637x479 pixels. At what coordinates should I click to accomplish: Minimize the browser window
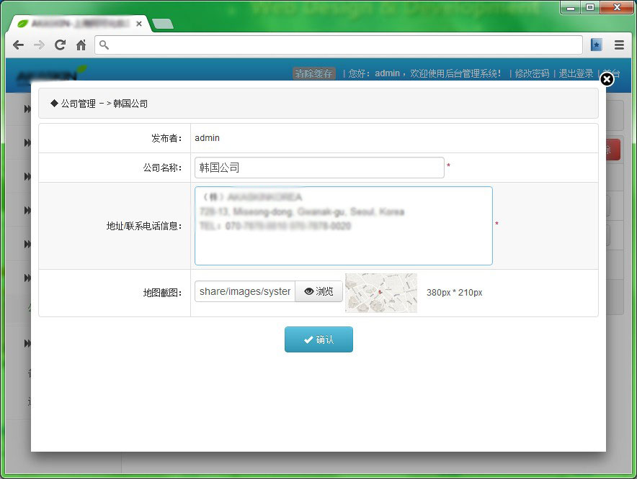(x=571, y=7)
